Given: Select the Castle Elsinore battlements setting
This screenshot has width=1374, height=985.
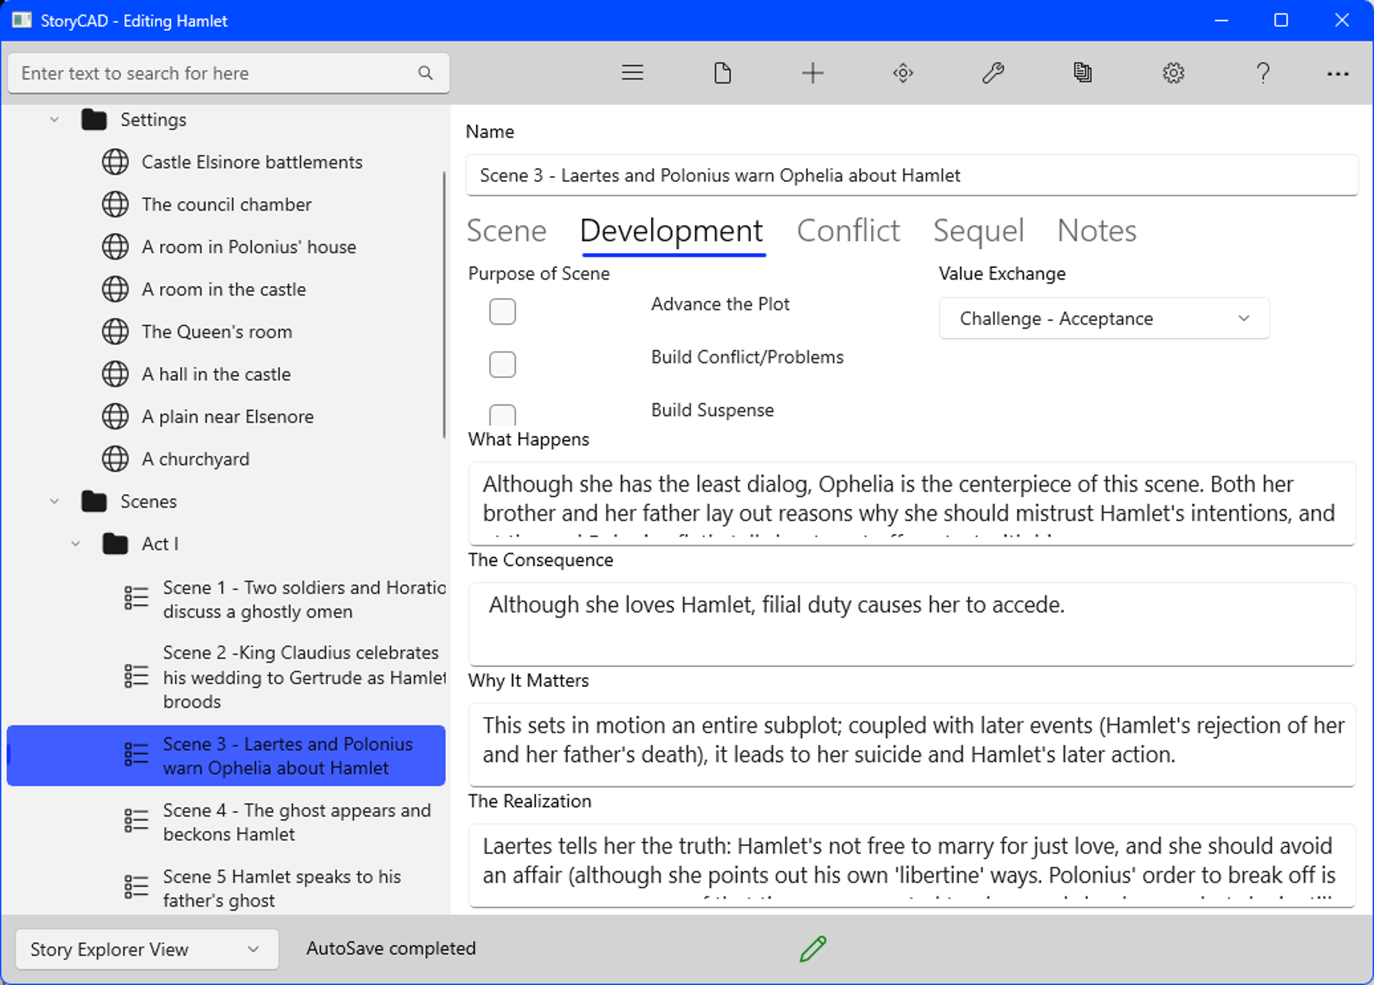Looking at the screenshot, I should 252,162.
